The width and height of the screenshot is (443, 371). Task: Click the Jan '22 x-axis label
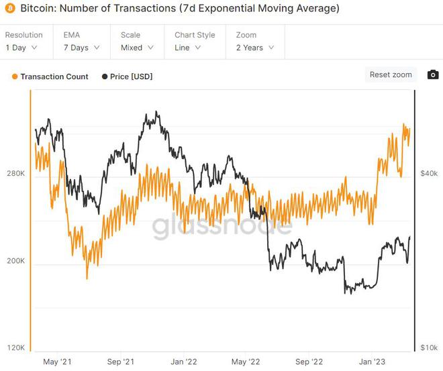[182, 362]
